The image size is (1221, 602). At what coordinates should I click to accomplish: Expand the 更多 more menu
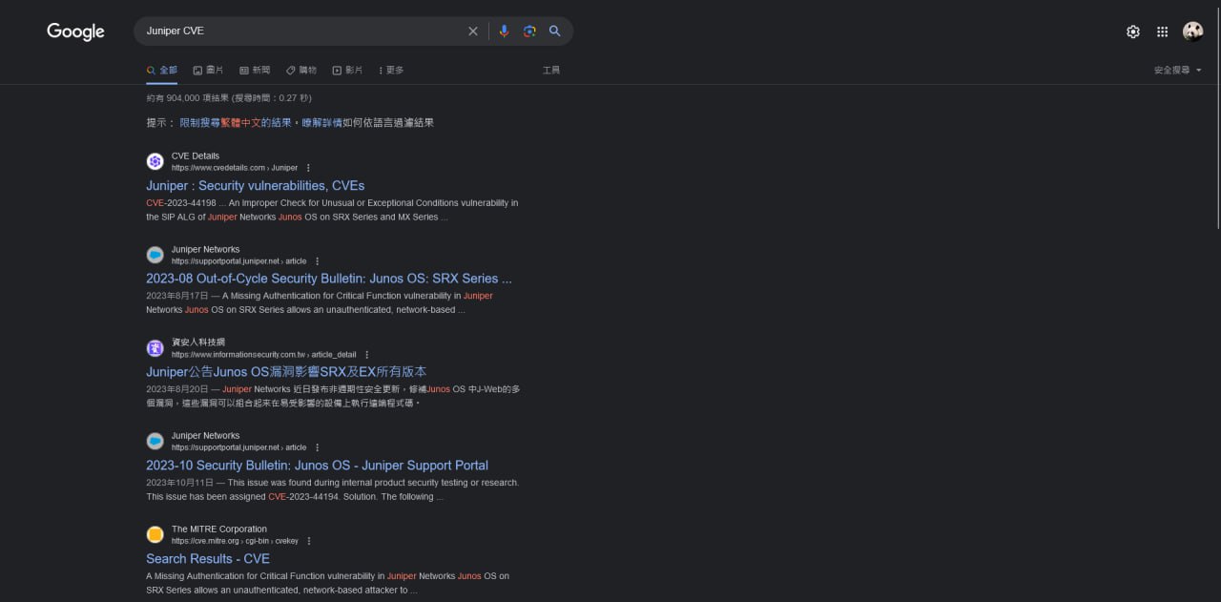tap(391, 71)
